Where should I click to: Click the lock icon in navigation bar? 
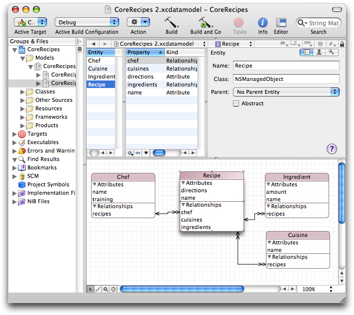342,44
